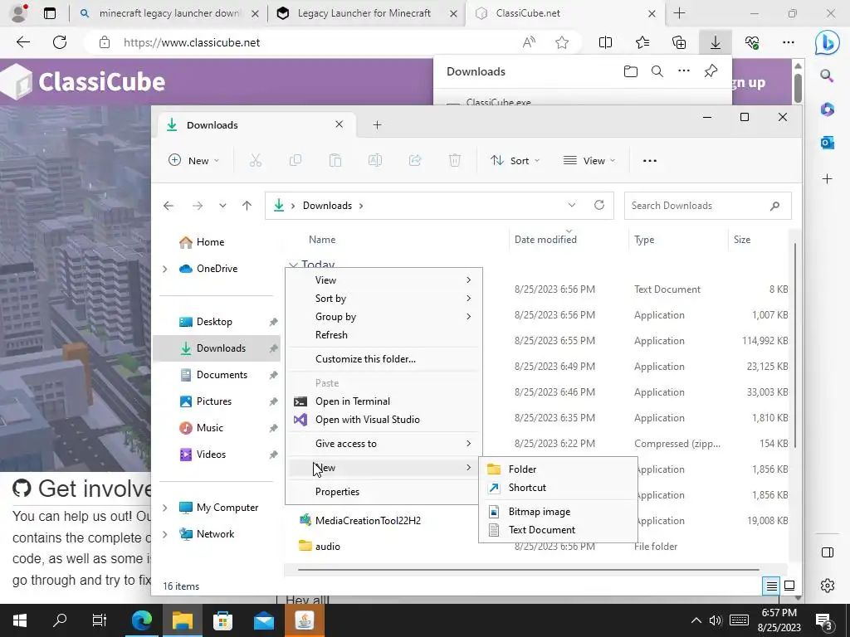Image resolution: width=850 pixels, height=637 pixels.
Task: Choose Open with Visual Studio
Action: 383,420
